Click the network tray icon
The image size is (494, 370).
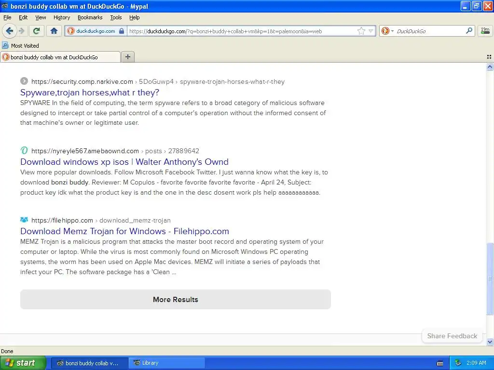[458, 363]
